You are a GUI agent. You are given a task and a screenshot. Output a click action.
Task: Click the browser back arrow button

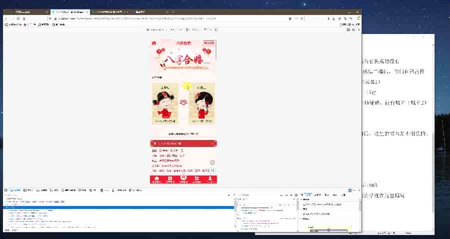click(x=6, y=18)
